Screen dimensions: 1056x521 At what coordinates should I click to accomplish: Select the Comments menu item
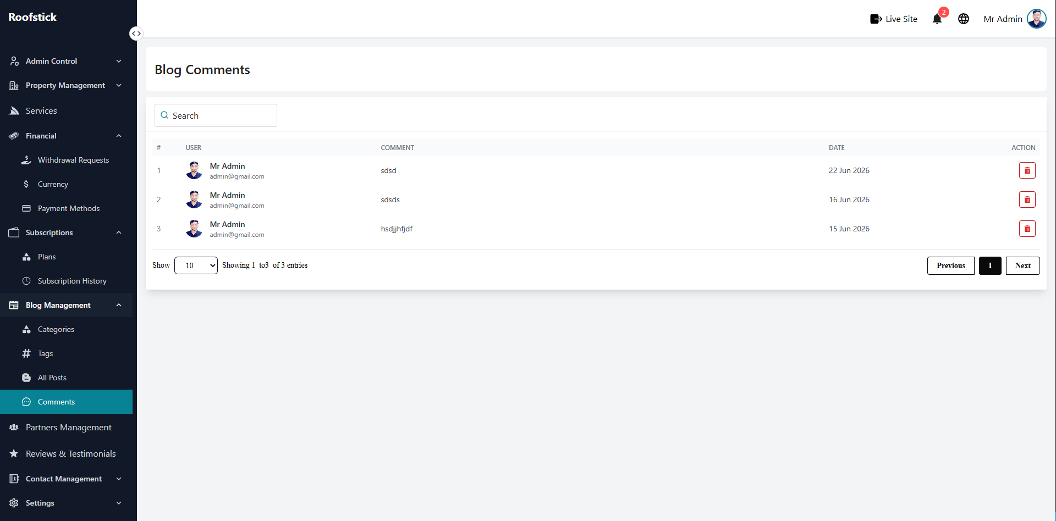pyautogui.click(x=66, y=402)
